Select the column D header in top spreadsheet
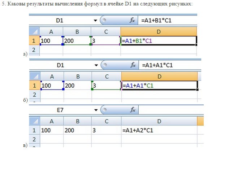246x179 pixels. 159,32
